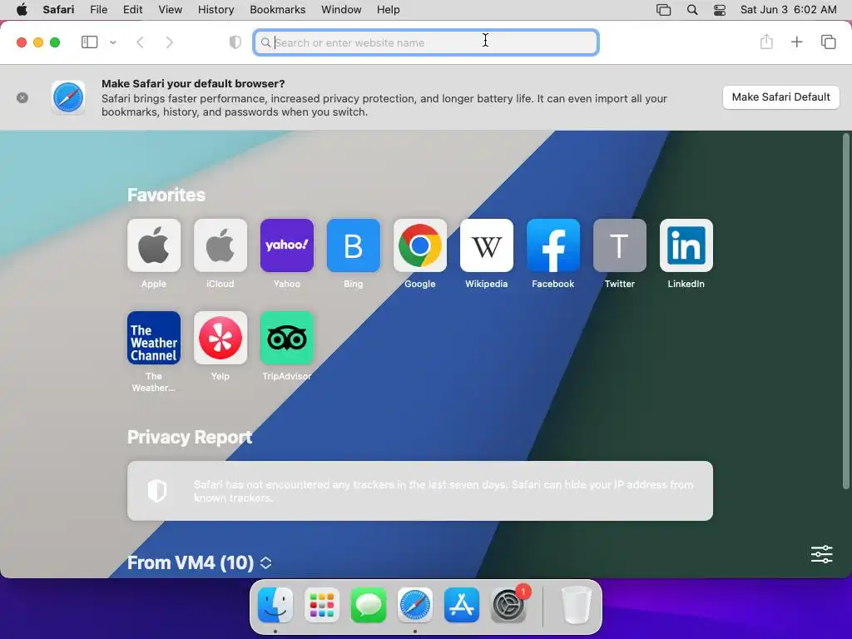Click the date and time in menu bar
Screen dimensions: 852x639
point(789,10)
